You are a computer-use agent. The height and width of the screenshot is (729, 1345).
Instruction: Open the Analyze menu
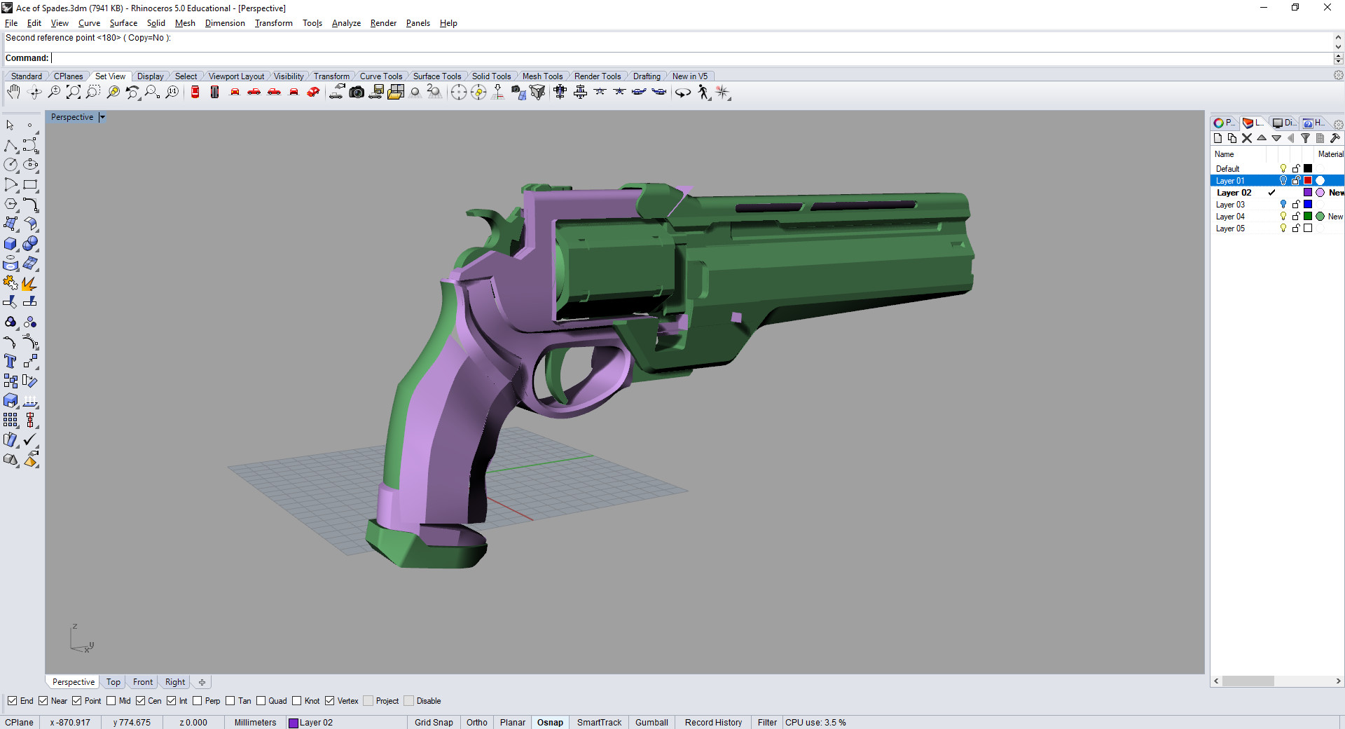click(346, 23)
